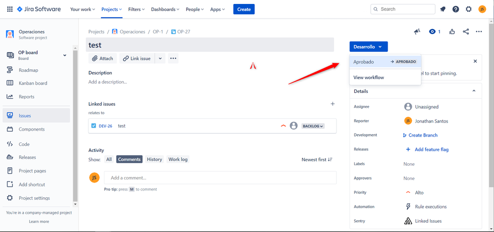
Task: Close the pinned fields panel
Action: tap(475, 61)
